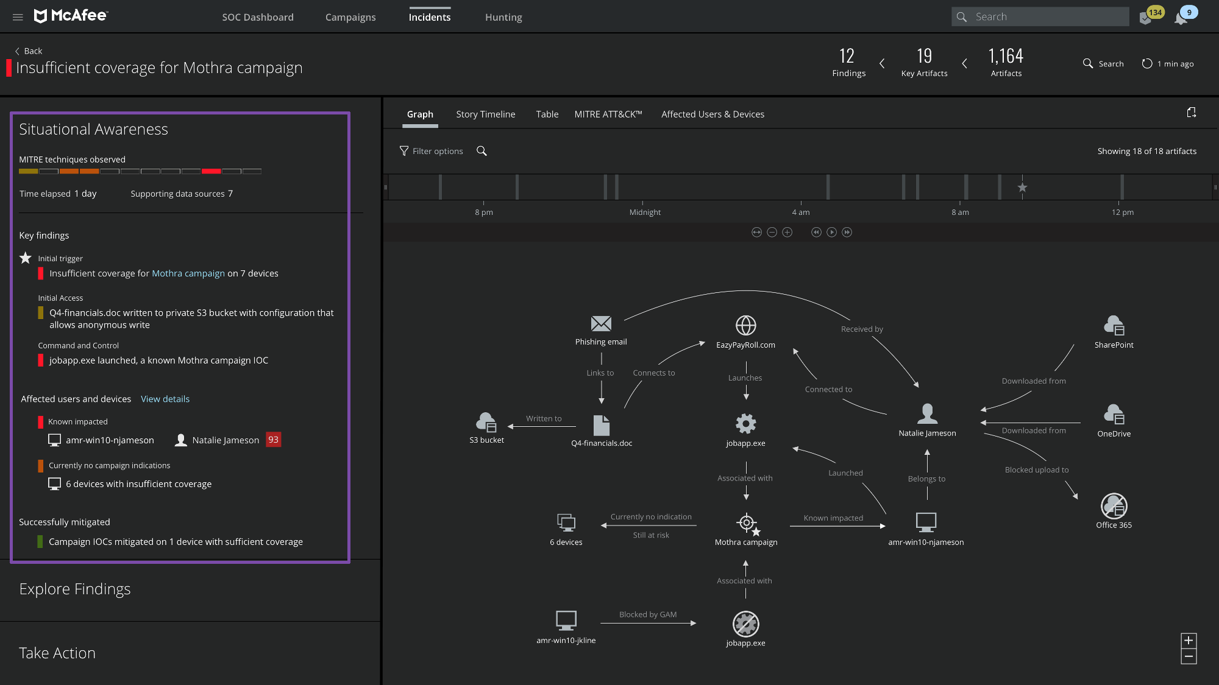The height and width of the screenshot is (685, 1219).
Task: Select the amr-win10-njameson device node in graph
Action: click(x=926, y=522)
